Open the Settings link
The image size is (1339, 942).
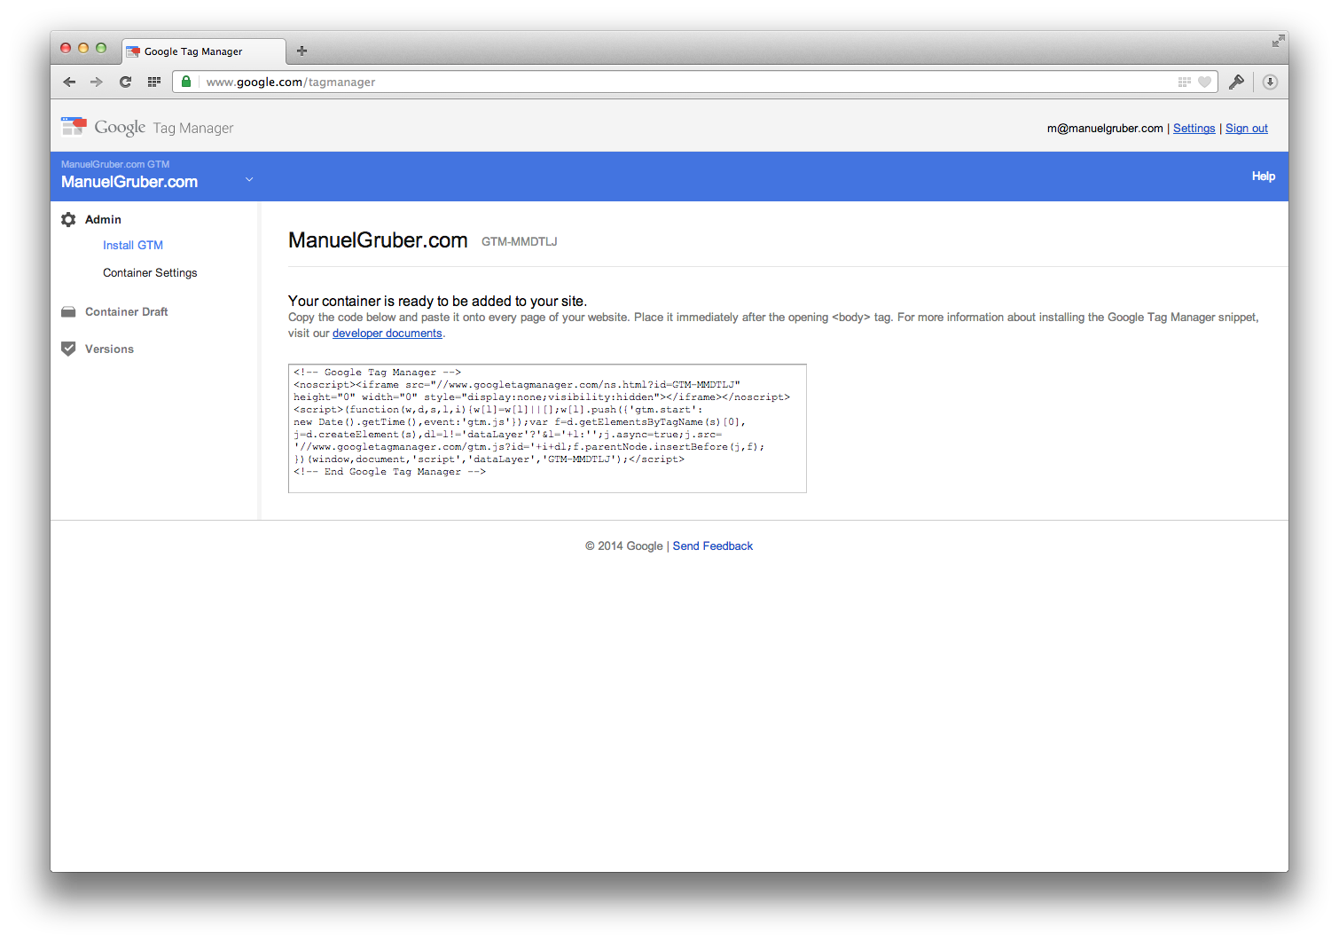(x=1194, y=128)
